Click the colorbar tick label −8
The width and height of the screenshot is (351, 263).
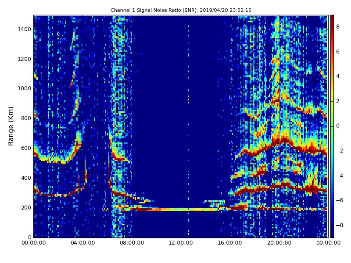click(340, 225)
